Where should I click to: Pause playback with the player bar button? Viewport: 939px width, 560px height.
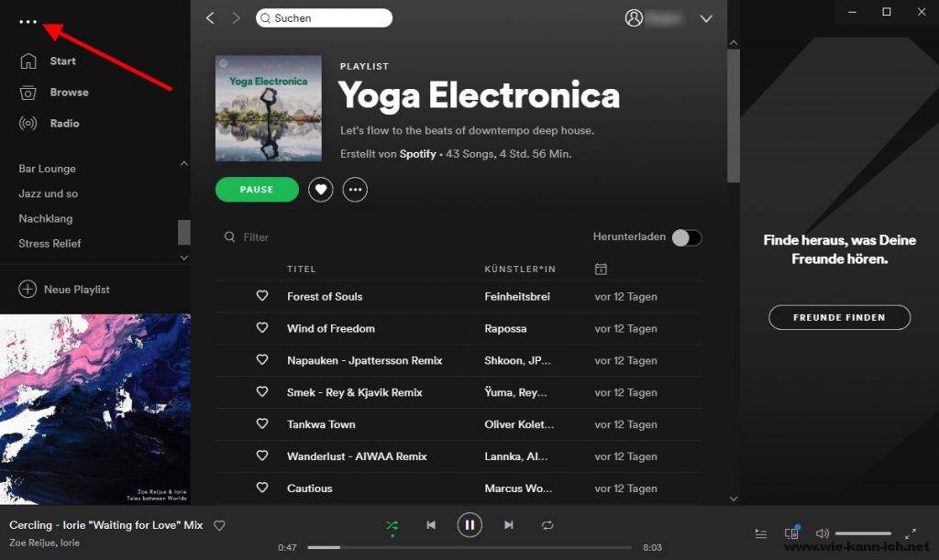click(469, 525)
